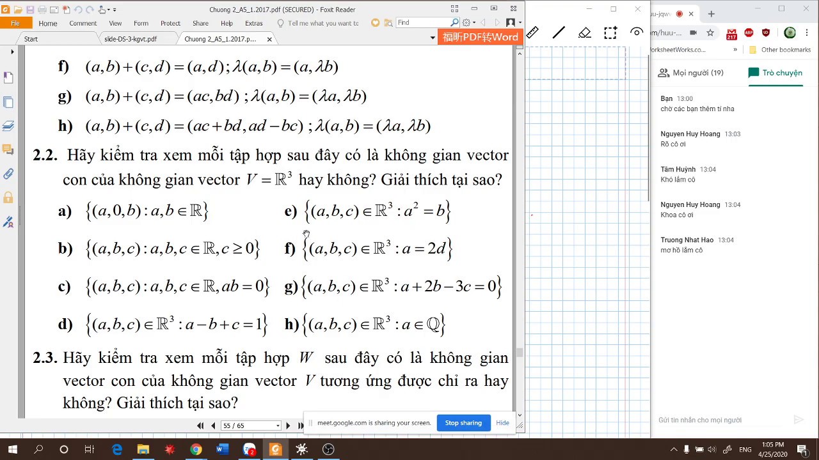Go to next page in Foxit

pyautogui.click(x=288, y=425)
